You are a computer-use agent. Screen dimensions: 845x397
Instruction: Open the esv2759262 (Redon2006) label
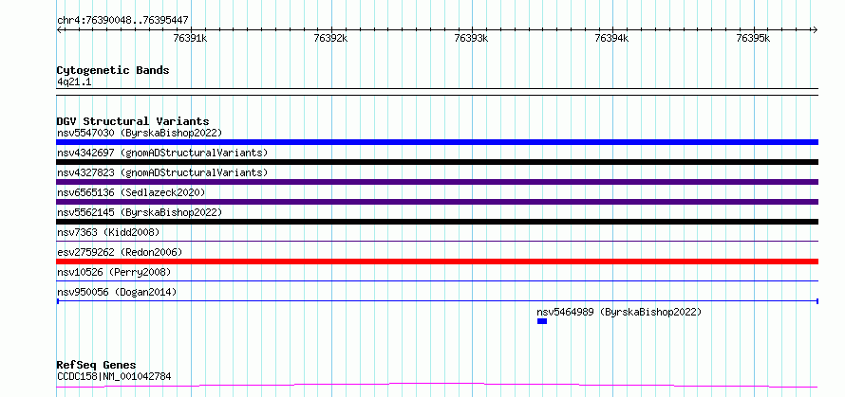pyautogui.click(x=120, y=252)
